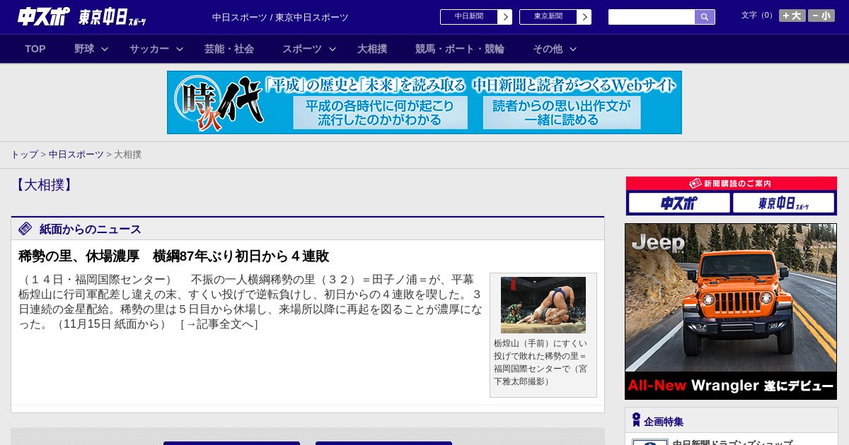Image resolution: width=849 pixels, height=445 pixels.
Task: Click the 企画特集 ribbon icon
Action: (636, 420)
